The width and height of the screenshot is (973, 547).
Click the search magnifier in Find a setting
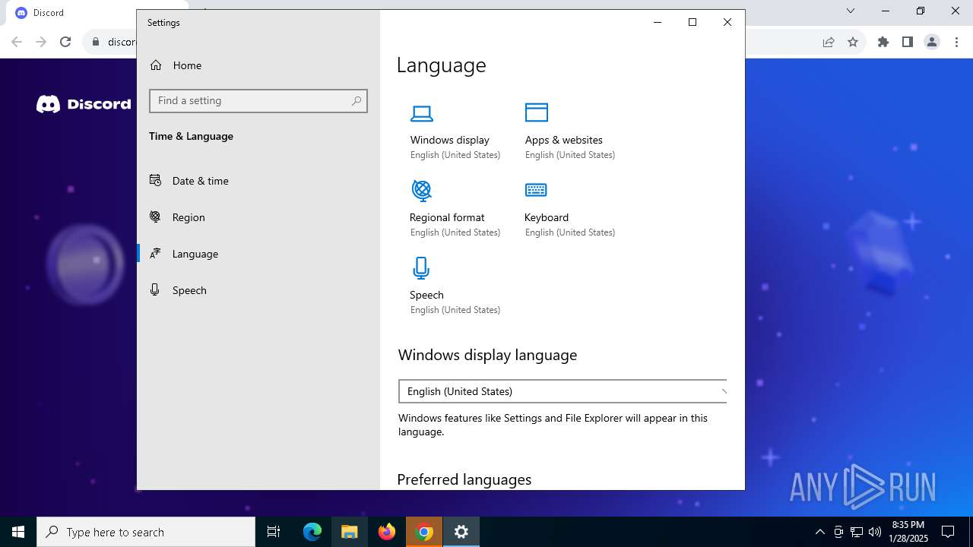[x=357, y=101]
